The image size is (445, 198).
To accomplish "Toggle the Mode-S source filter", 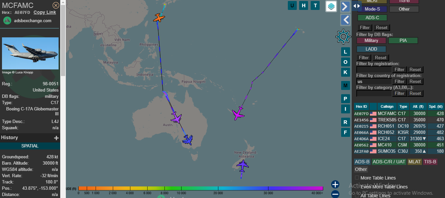I will tap(372, 9).
